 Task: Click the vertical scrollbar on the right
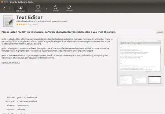tap(164, 40)
